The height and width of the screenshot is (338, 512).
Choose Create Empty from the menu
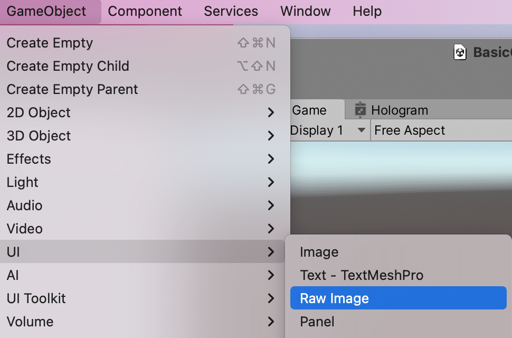[50, 43]
